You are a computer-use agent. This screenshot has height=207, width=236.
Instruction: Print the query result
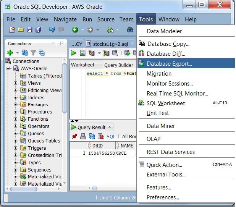point(83,136)
